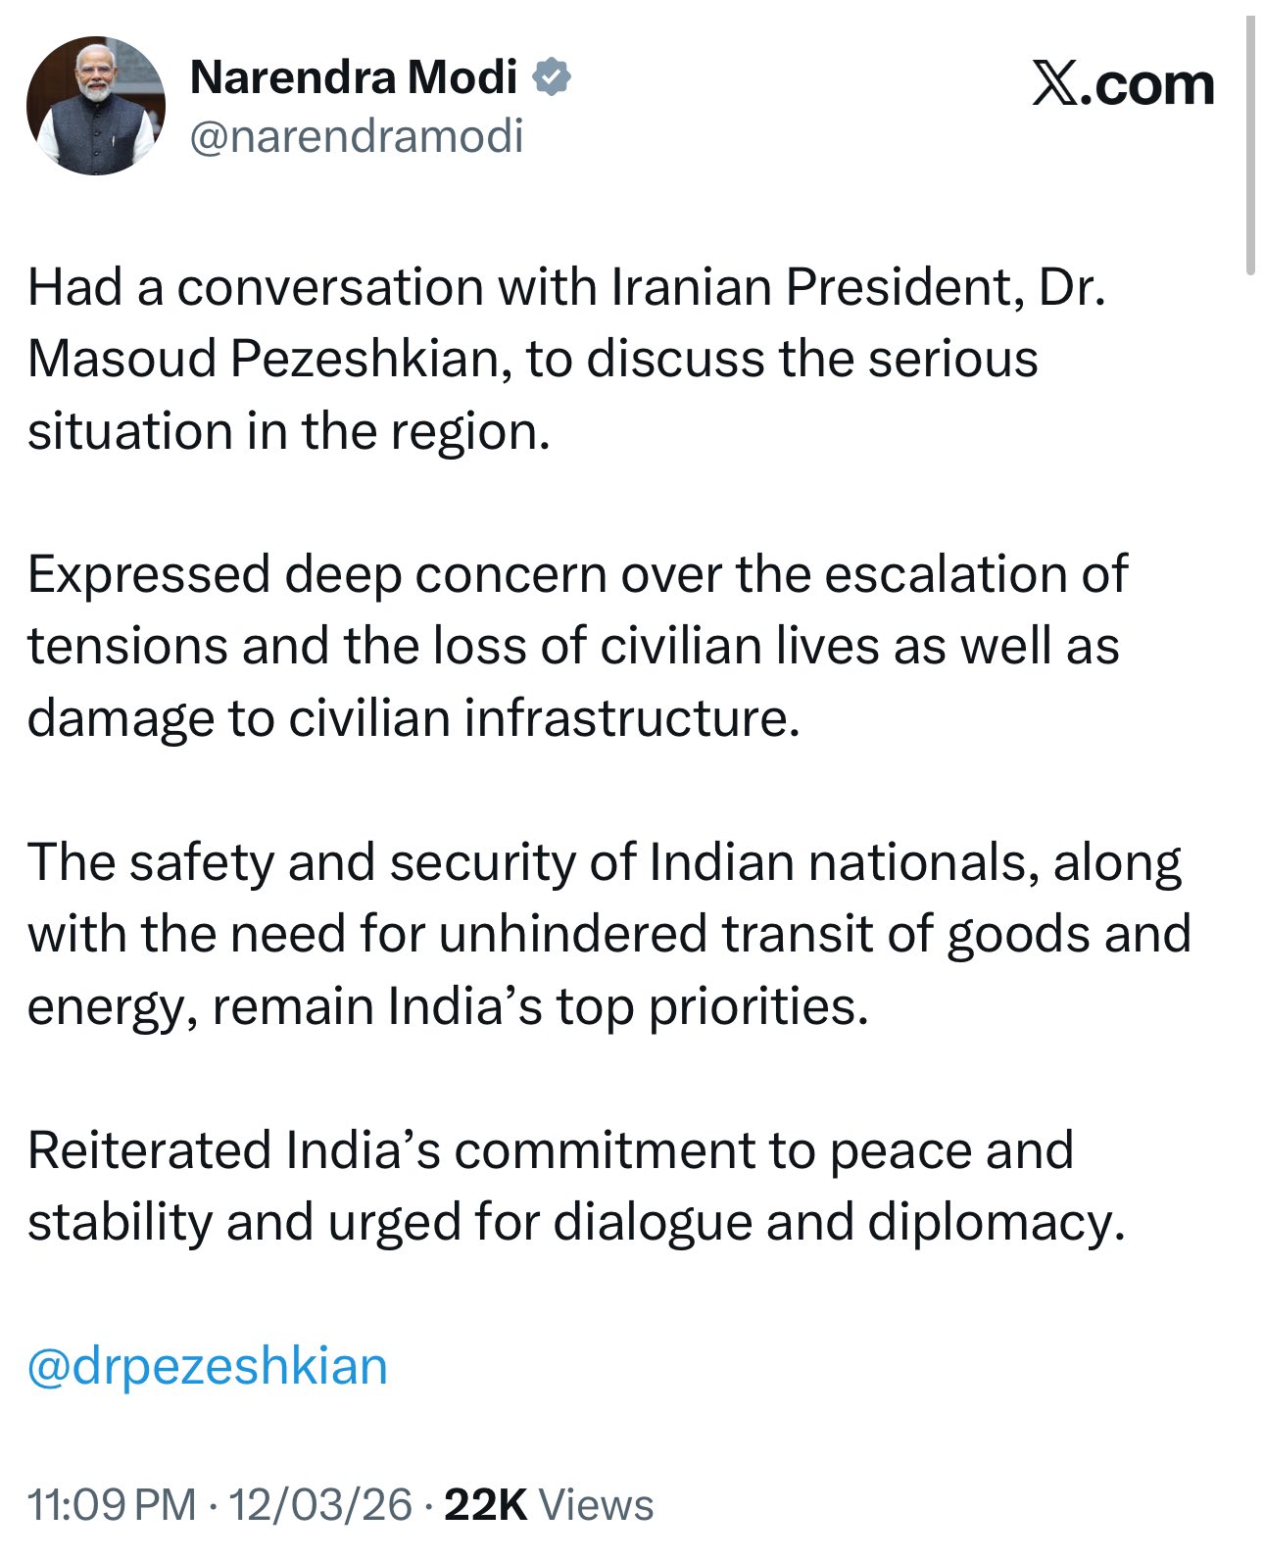The height and width of the screenshot is (1560, 1264).
Task: Open the Narendra Modi display name
Action: click(x=353, y=77)
